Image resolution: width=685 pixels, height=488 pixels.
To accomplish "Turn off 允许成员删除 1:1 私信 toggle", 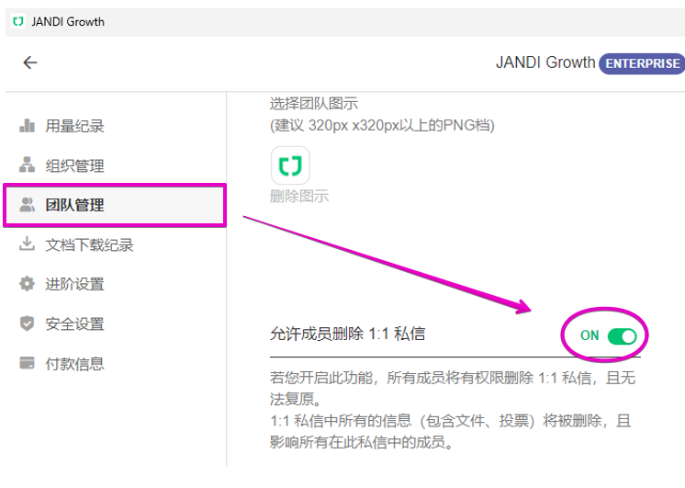I will [x=622, y=336].
